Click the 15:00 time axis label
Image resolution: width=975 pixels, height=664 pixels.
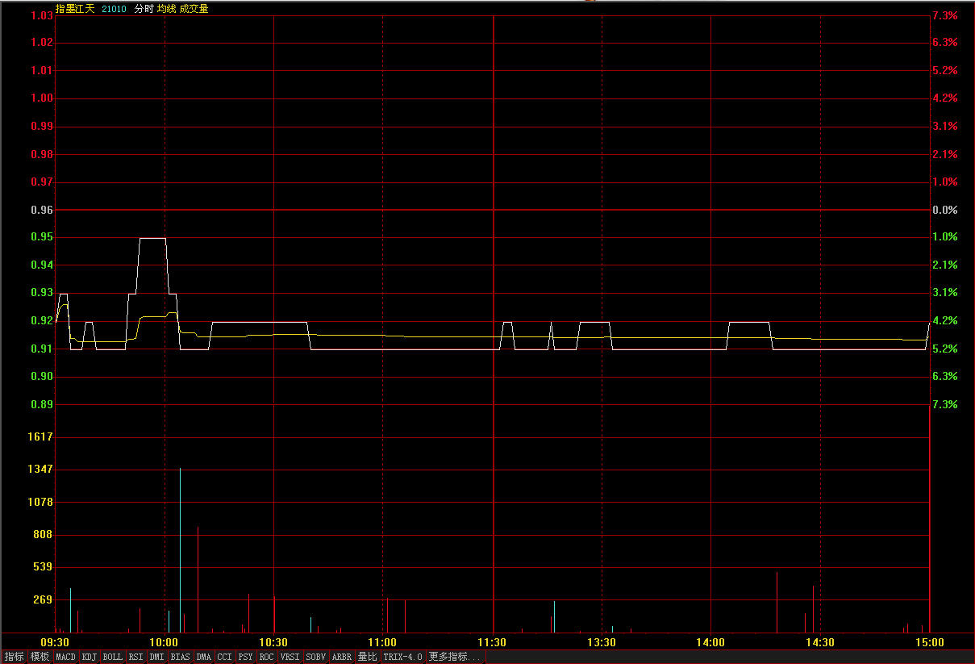930,642
